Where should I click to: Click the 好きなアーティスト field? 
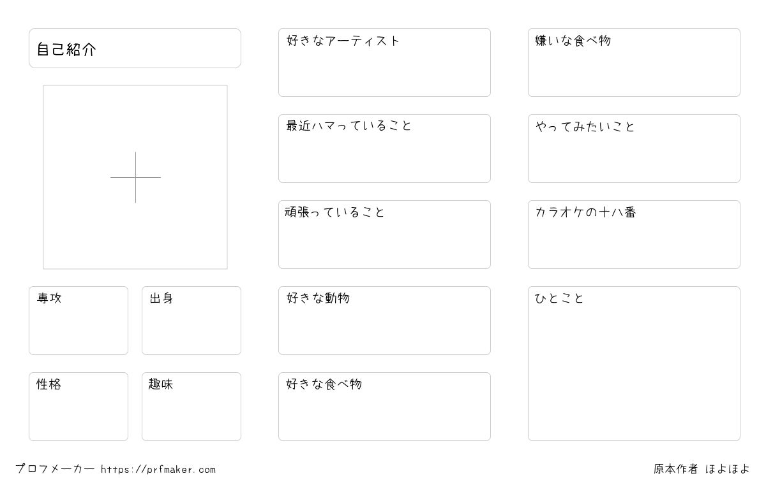click(384, 62)
